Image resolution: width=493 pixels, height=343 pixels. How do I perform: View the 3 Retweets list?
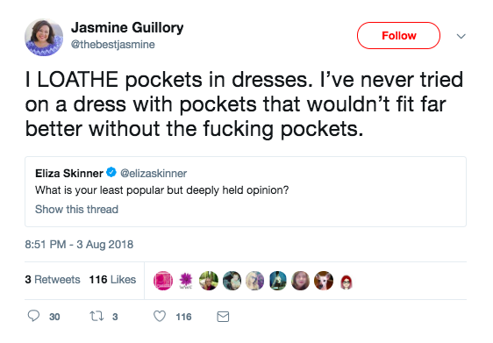click(53, 280)
